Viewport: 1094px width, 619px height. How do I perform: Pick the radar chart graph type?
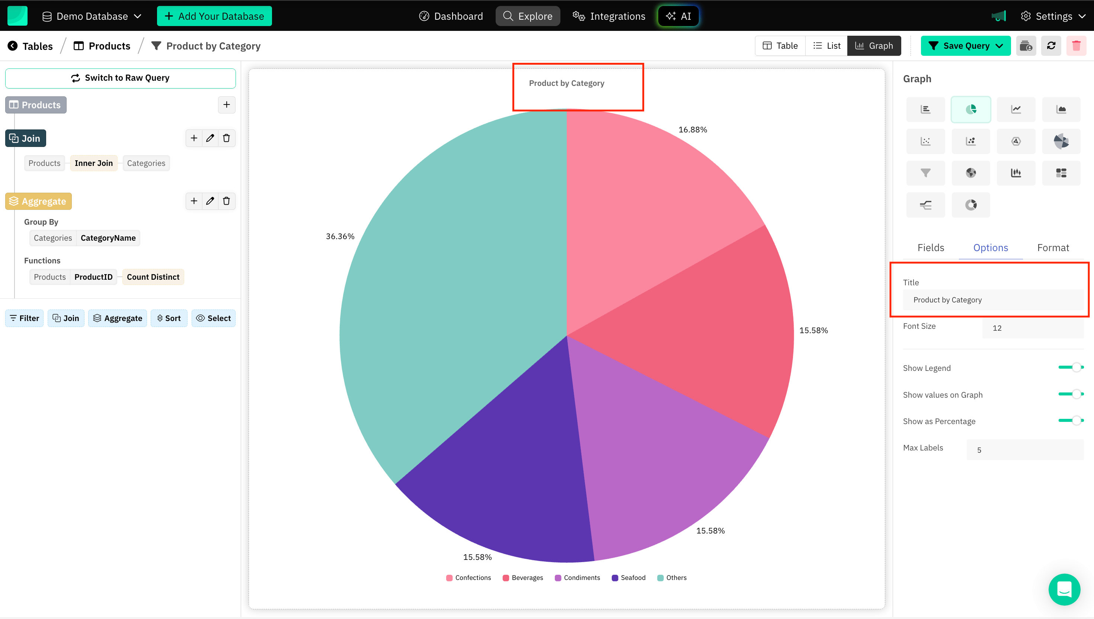[1016, 141]
